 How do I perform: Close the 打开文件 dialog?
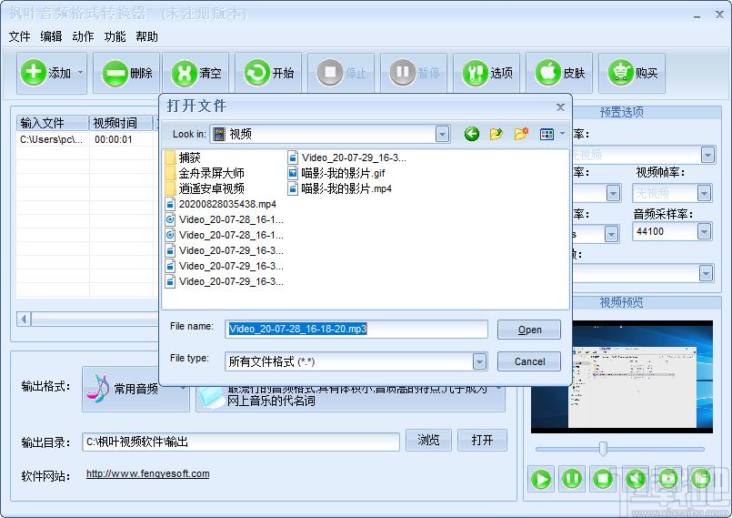561,107
